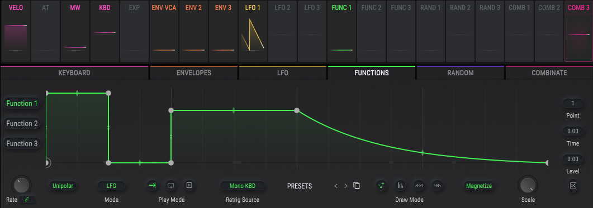
Task: Select the ENV 2 modulation source slot
Action: [193, 31]
